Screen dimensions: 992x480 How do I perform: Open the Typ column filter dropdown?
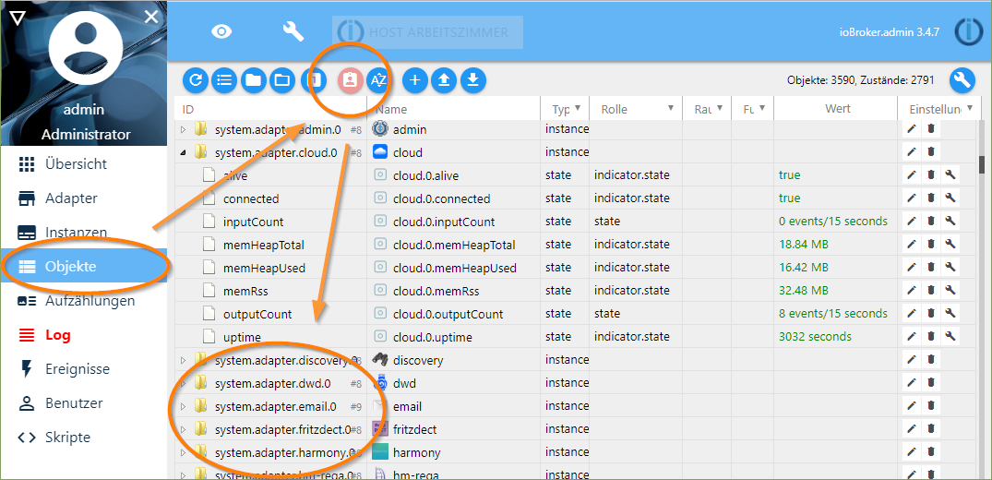(578, 108)
